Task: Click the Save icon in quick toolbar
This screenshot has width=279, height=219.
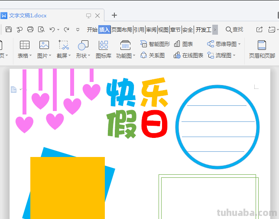Action: point(9,29)
